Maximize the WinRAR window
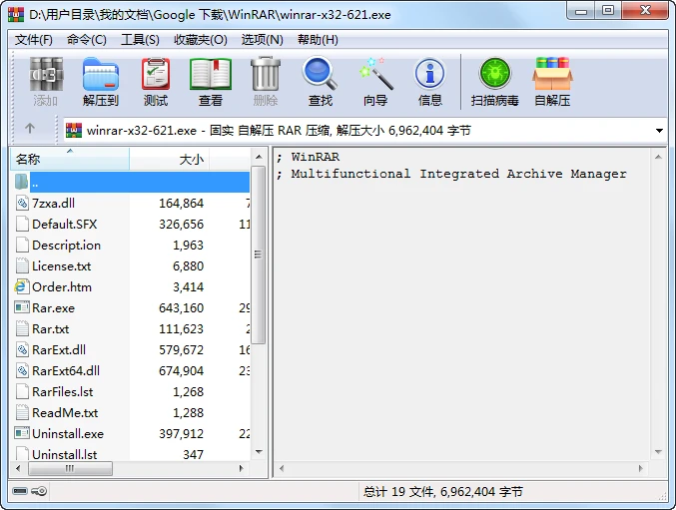The height and width of the screenshot is (510, 676). [608, 11]
